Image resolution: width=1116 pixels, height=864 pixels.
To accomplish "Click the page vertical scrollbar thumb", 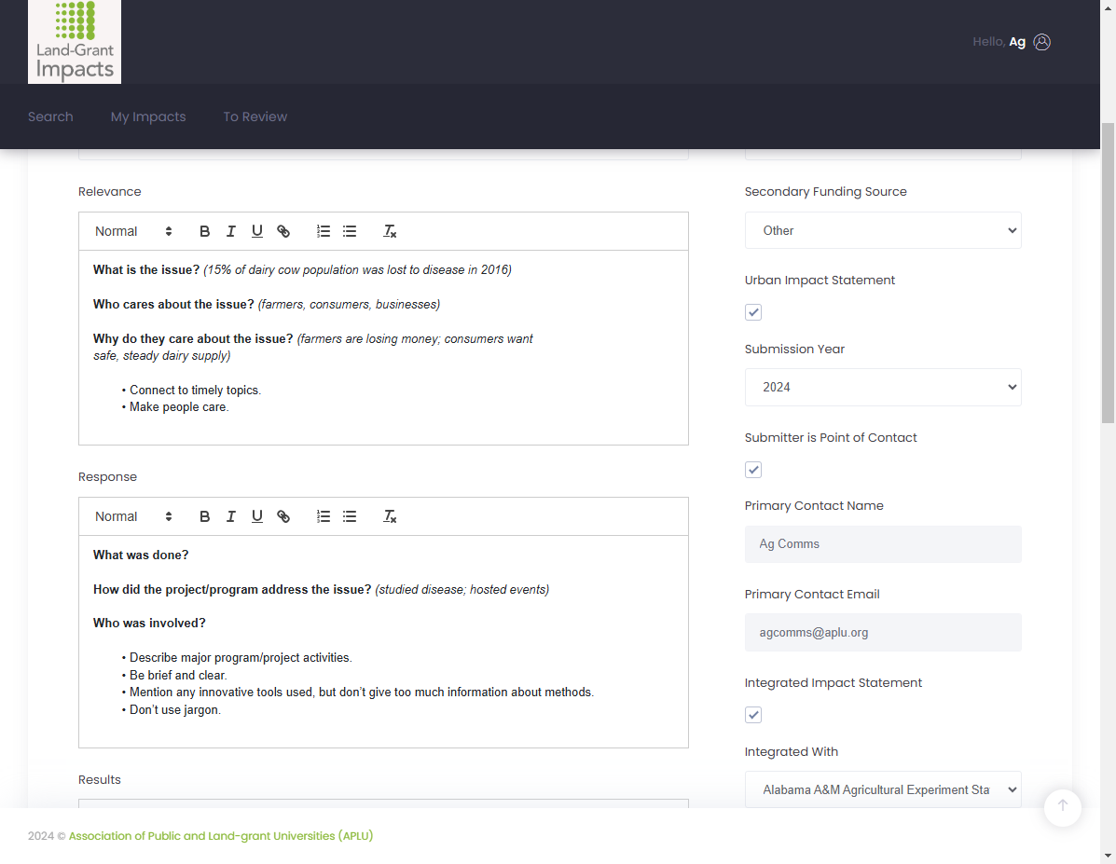I will pyautogui.click(x=1108, y=273).
